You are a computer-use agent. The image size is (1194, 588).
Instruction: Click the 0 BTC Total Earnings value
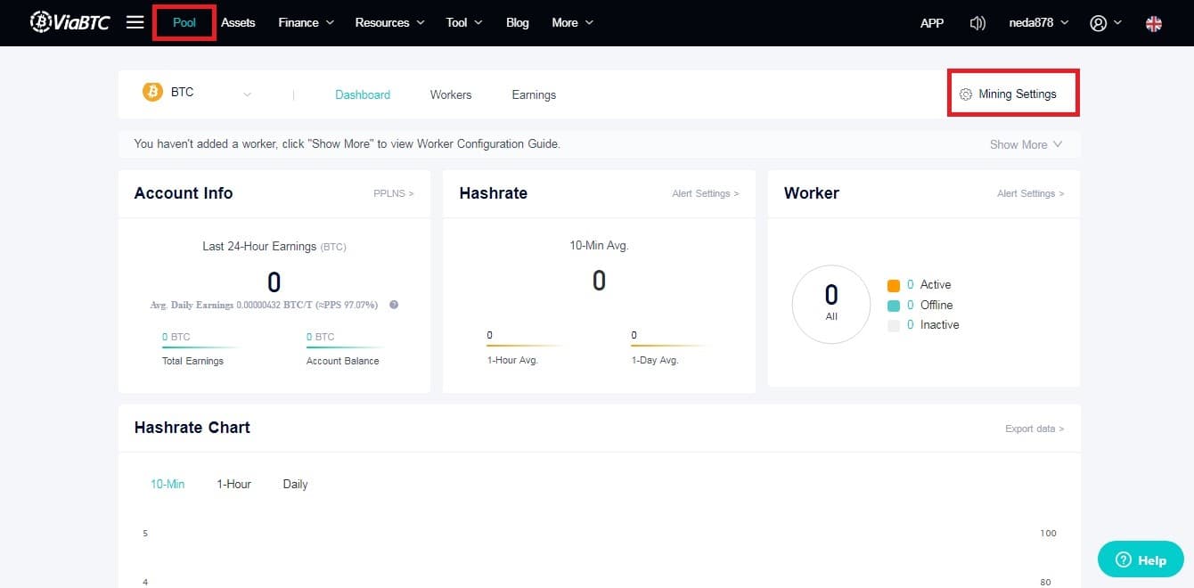(x=176, y=337)
